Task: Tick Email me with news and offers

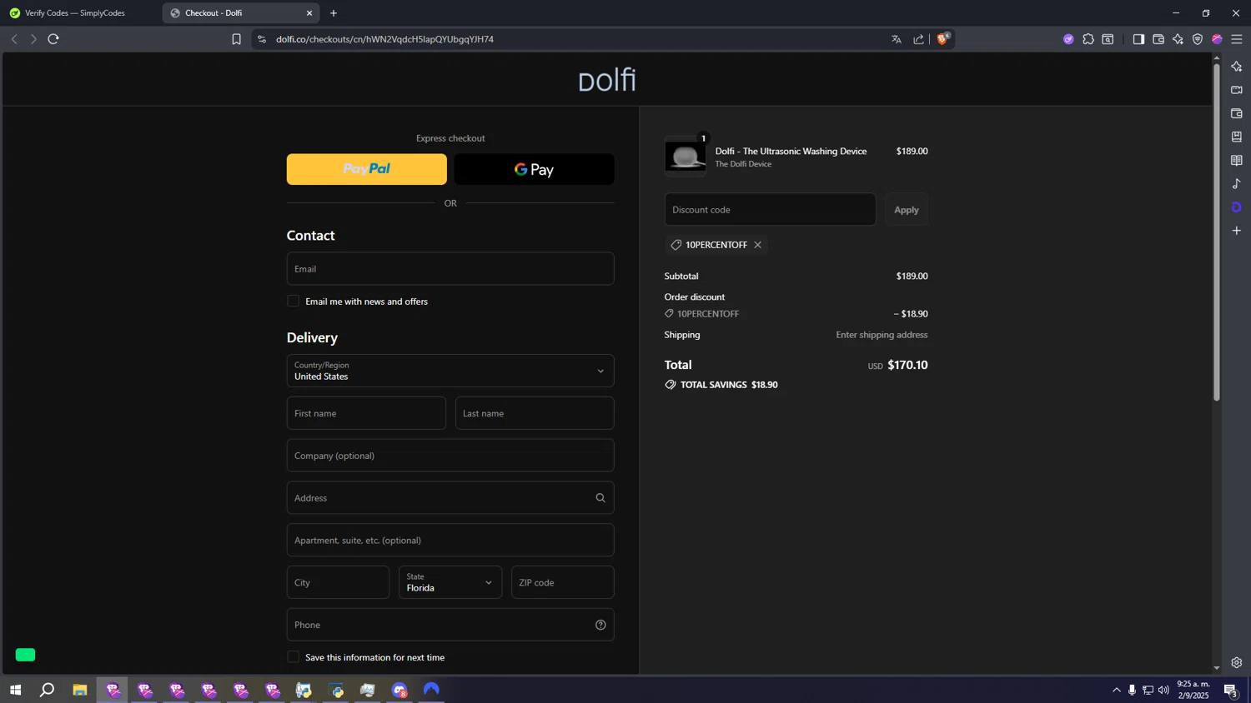Action: pyautogui.click(x=293, y=302)
